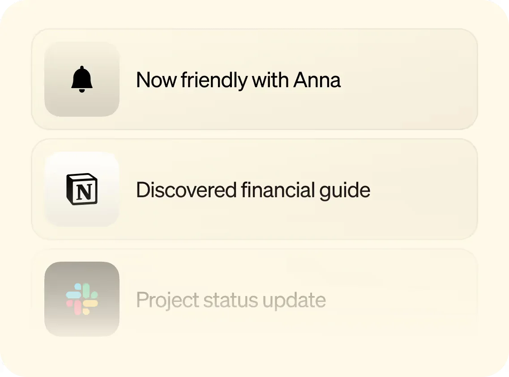Click the words 'Now friendly' in the top card
Image resolution: width=509 pixels, height=377 pixels.
point(192,80)
